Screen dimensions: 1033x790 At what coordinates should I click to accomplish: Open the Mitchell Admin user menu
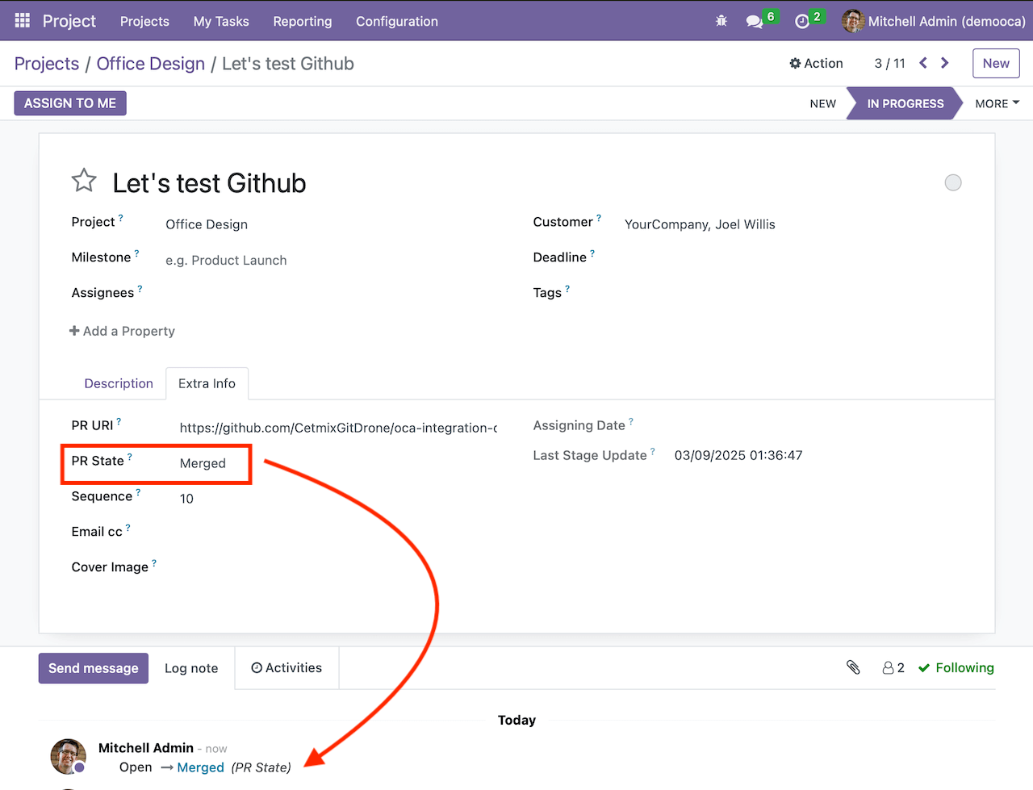(x=932, y=22)
